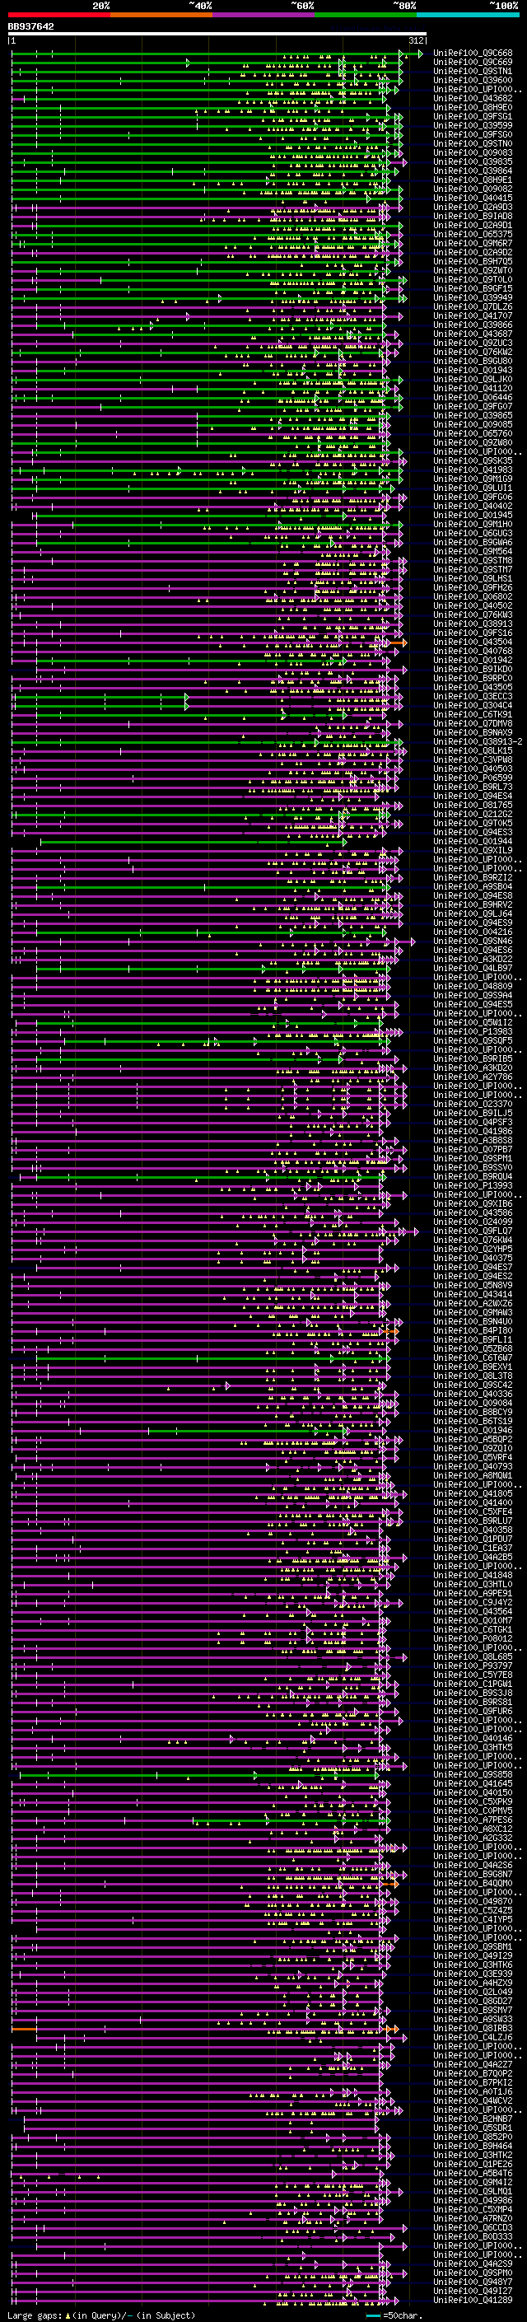The width and height of the screenshot is (527, 2322).
Task: Select the UniRef100_Q41986 label
Action: 473,1131
